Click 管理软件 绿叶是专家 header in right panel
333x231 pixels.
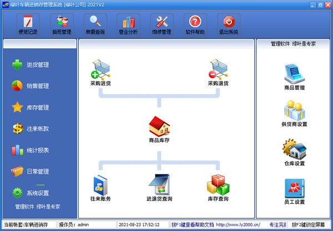(x=293, y=44)
